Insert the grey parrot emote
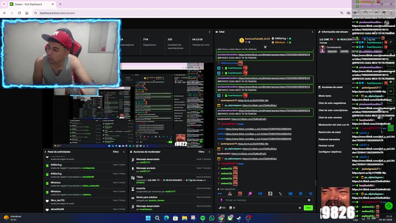 pyautogui.click(x=280, y=194)
